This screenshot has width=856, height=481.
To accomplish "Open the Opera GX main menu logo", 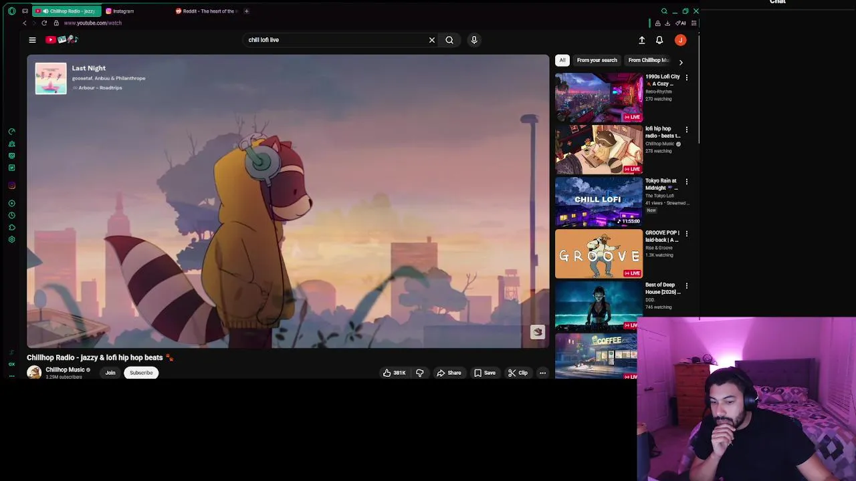I will pos(11,11).
